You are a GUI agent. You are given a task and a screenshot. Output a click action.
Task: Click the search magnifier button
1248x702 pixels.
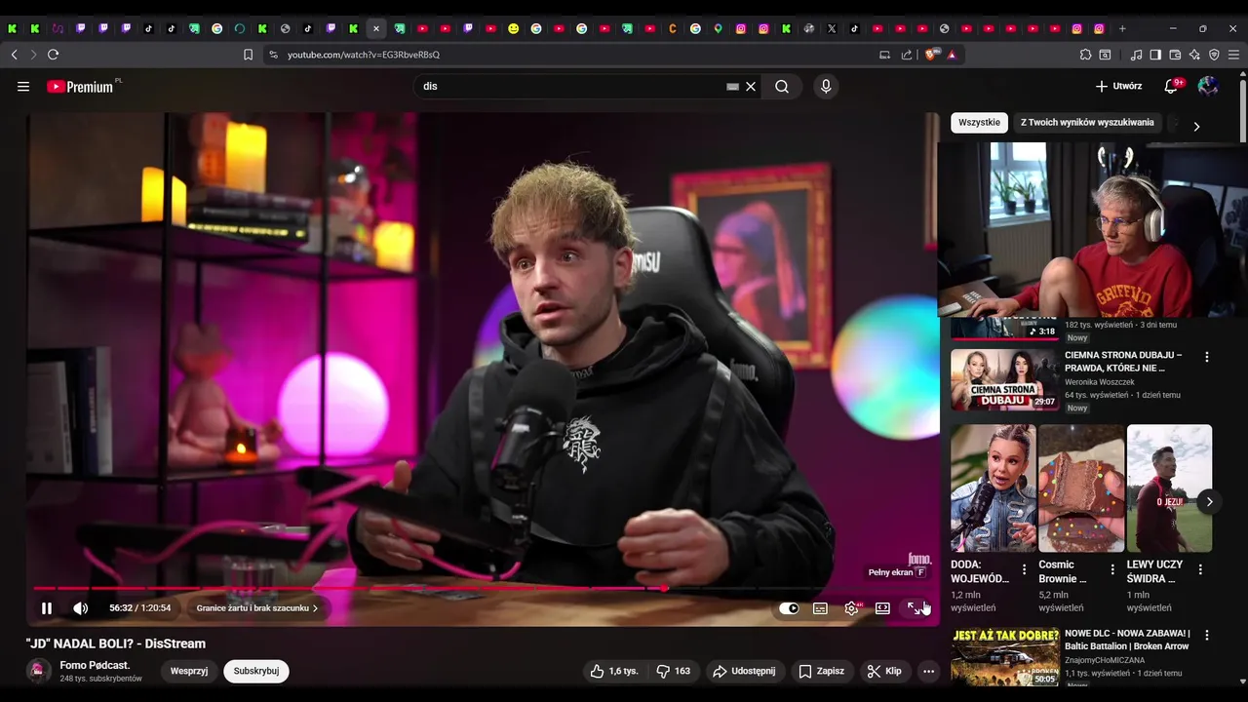pyautogui.click(x=782, y=87)
